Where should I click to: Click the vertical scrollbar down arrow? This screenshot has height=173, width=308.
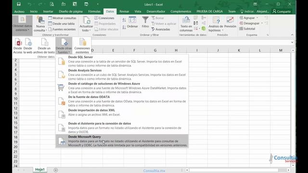click(x=293, y=165)
